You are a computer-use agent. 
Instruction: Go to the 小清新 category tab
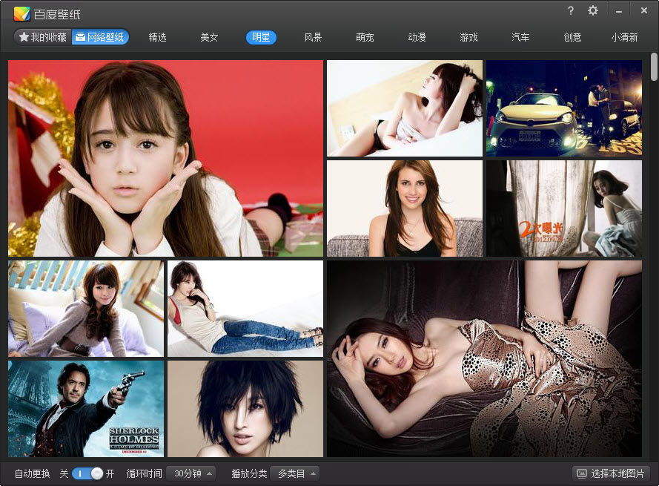(x=624, y=37)
